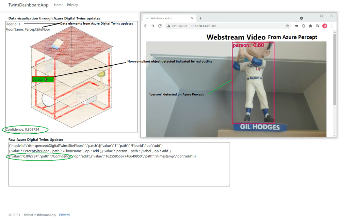The width and height of the screenshot is (340, 217).
Task: Click the textarea resize handle corner
Action: click(x=229, y=185)
